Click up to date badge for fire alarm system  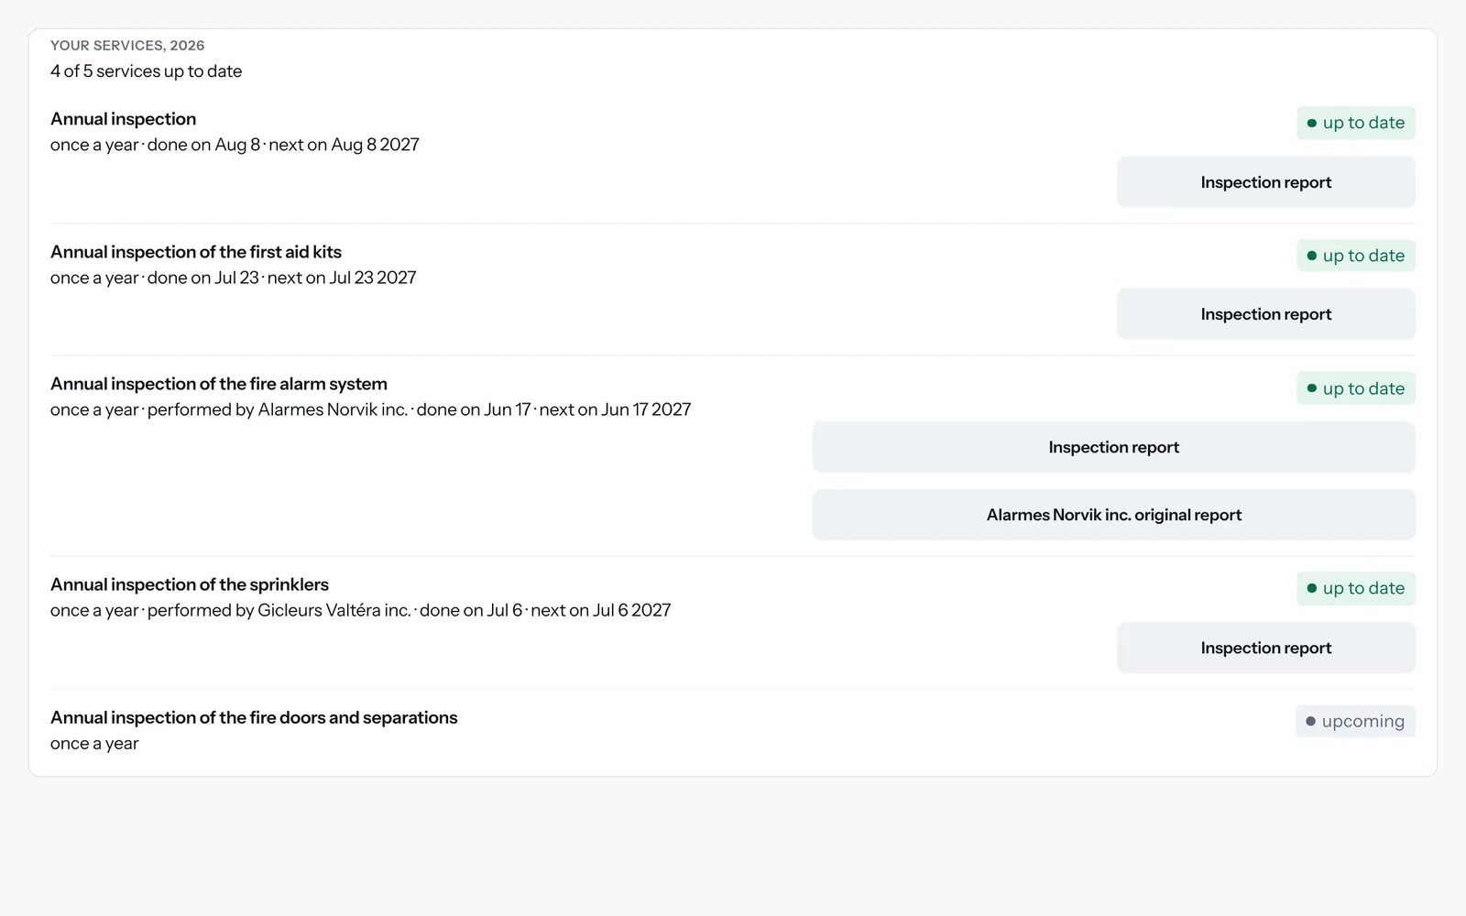coord(1356,388)
